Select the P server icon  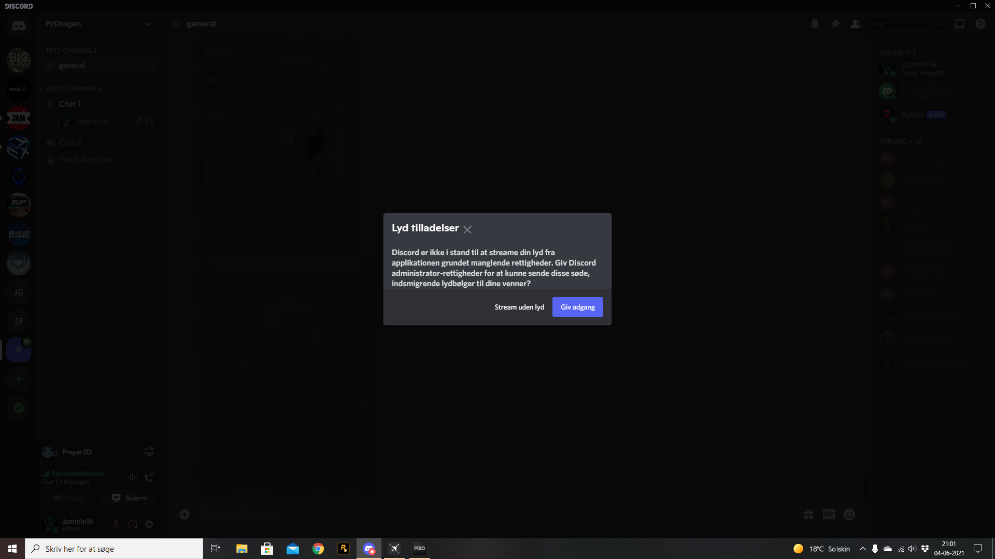[19, 350]
